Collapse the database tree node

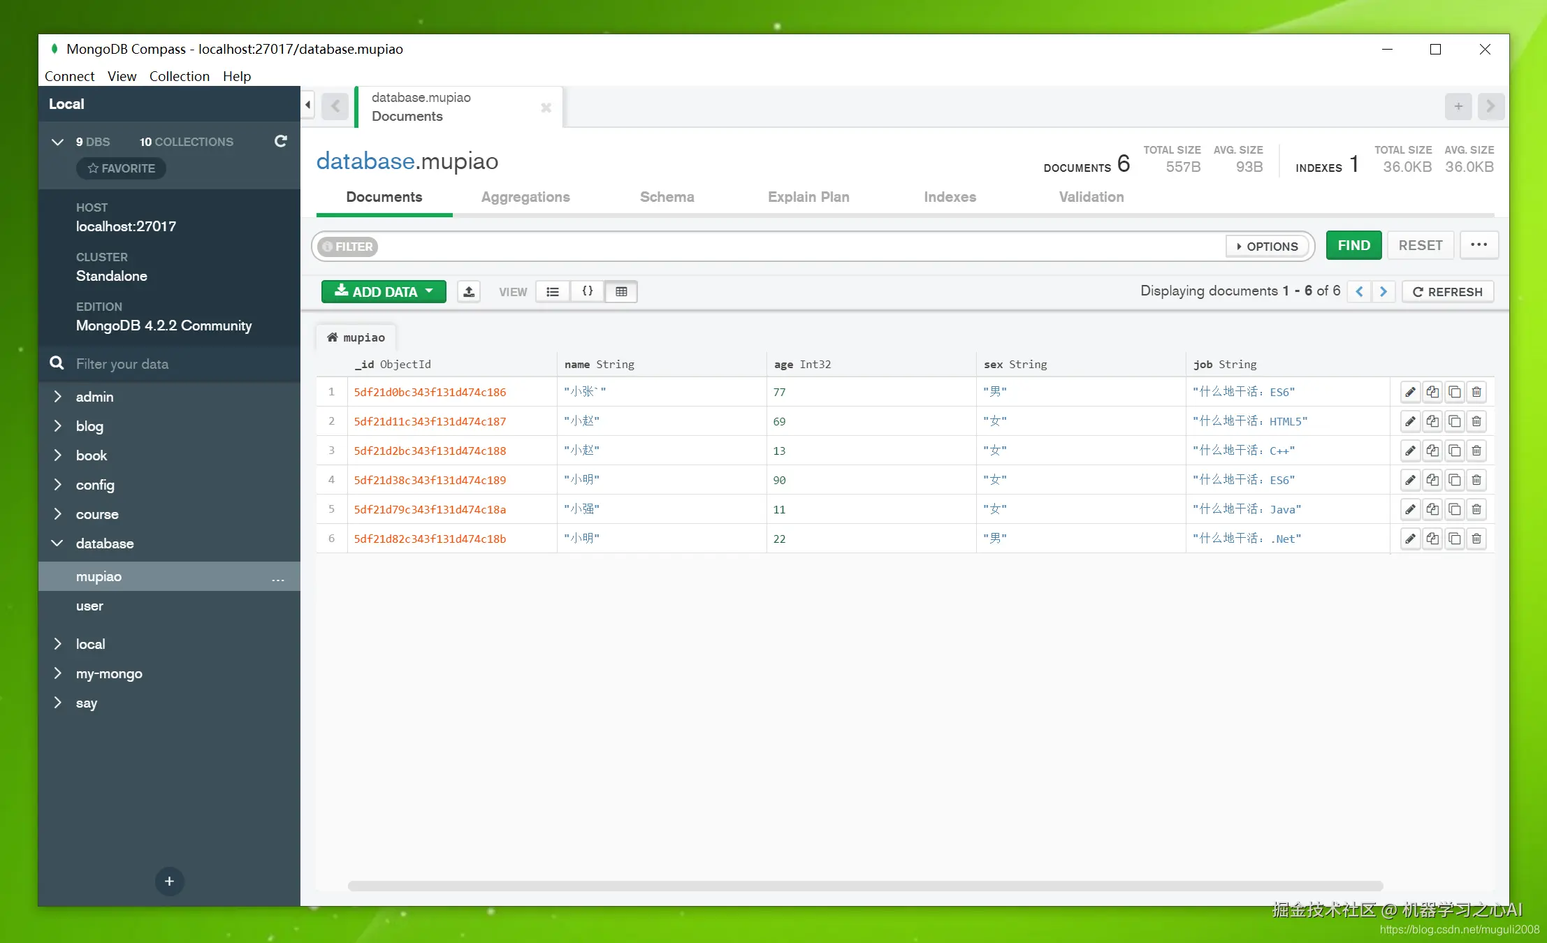click(x=58, y=543)
